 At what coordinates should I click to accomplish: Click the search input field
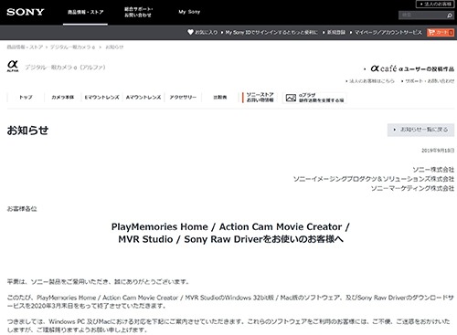422,16
